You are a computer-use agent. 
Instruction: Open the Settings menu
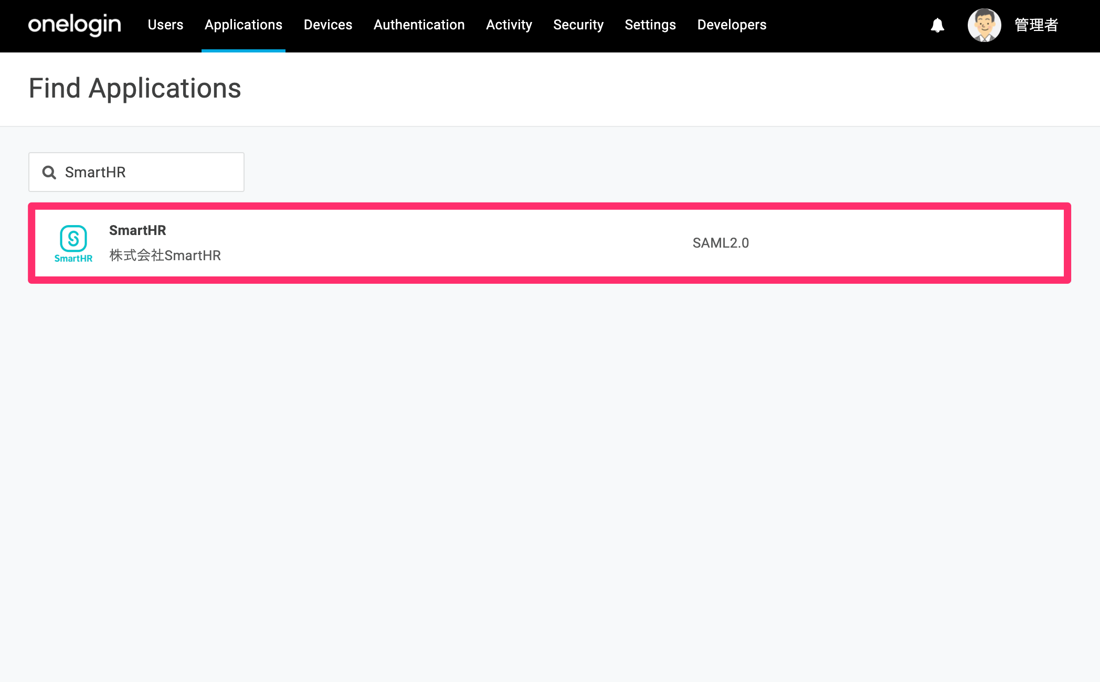(650, 25)
